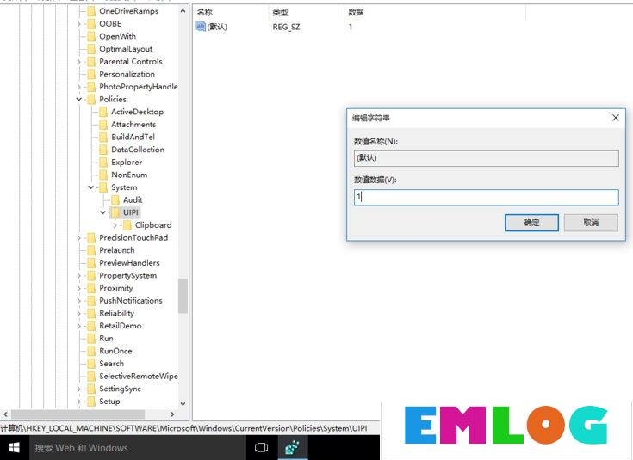The image size is (633, 460).
Task: Click the Audit folder icon
Action: [115, 200]
